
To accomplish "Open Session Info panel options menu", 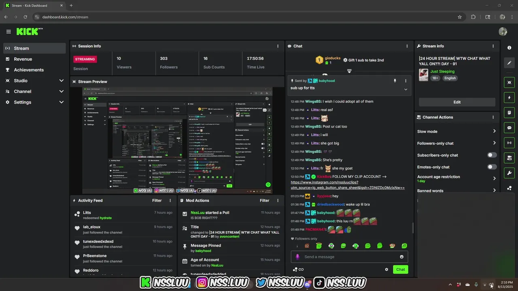I will (x=278, y=46).
